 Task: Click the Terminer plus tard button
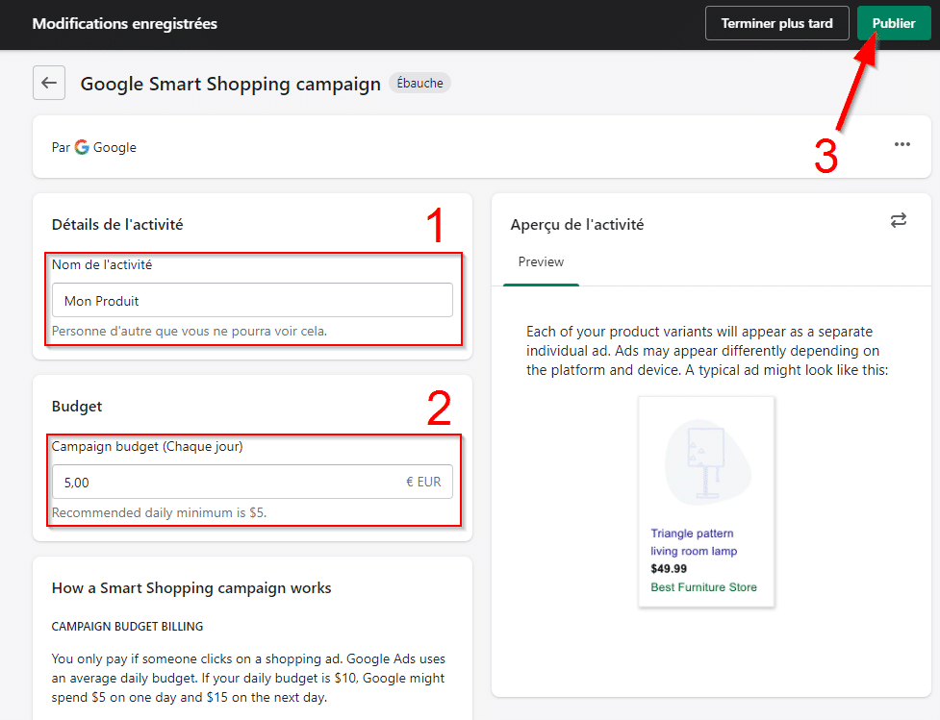776,23
